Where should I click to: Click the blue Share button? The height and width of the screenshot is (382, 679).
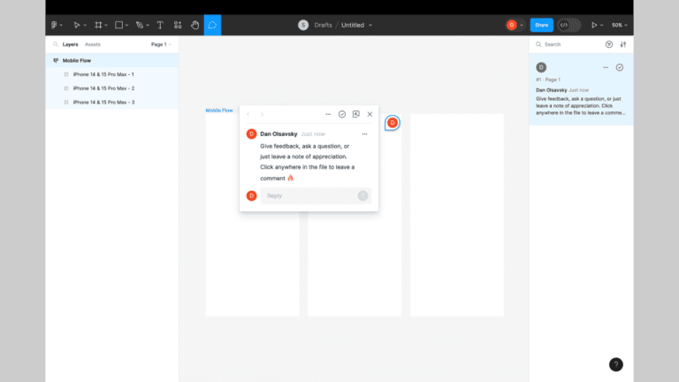click(x=541, y=25)
